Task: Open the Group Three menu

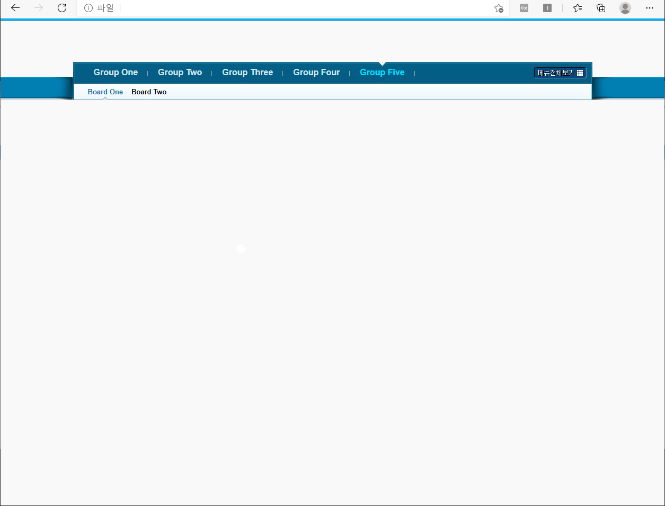Action: tap(247, 73)
